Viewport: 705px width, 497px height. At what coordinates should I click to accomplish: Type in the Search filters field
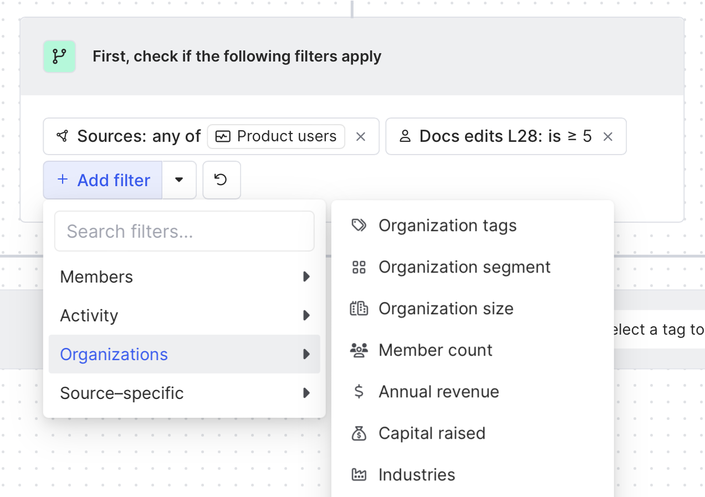coord(184,231)
